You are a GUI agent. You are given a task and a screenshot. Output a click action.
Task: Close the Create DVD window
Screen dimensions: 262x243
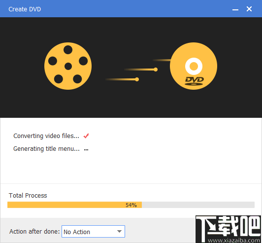click(x=249, y=9)
